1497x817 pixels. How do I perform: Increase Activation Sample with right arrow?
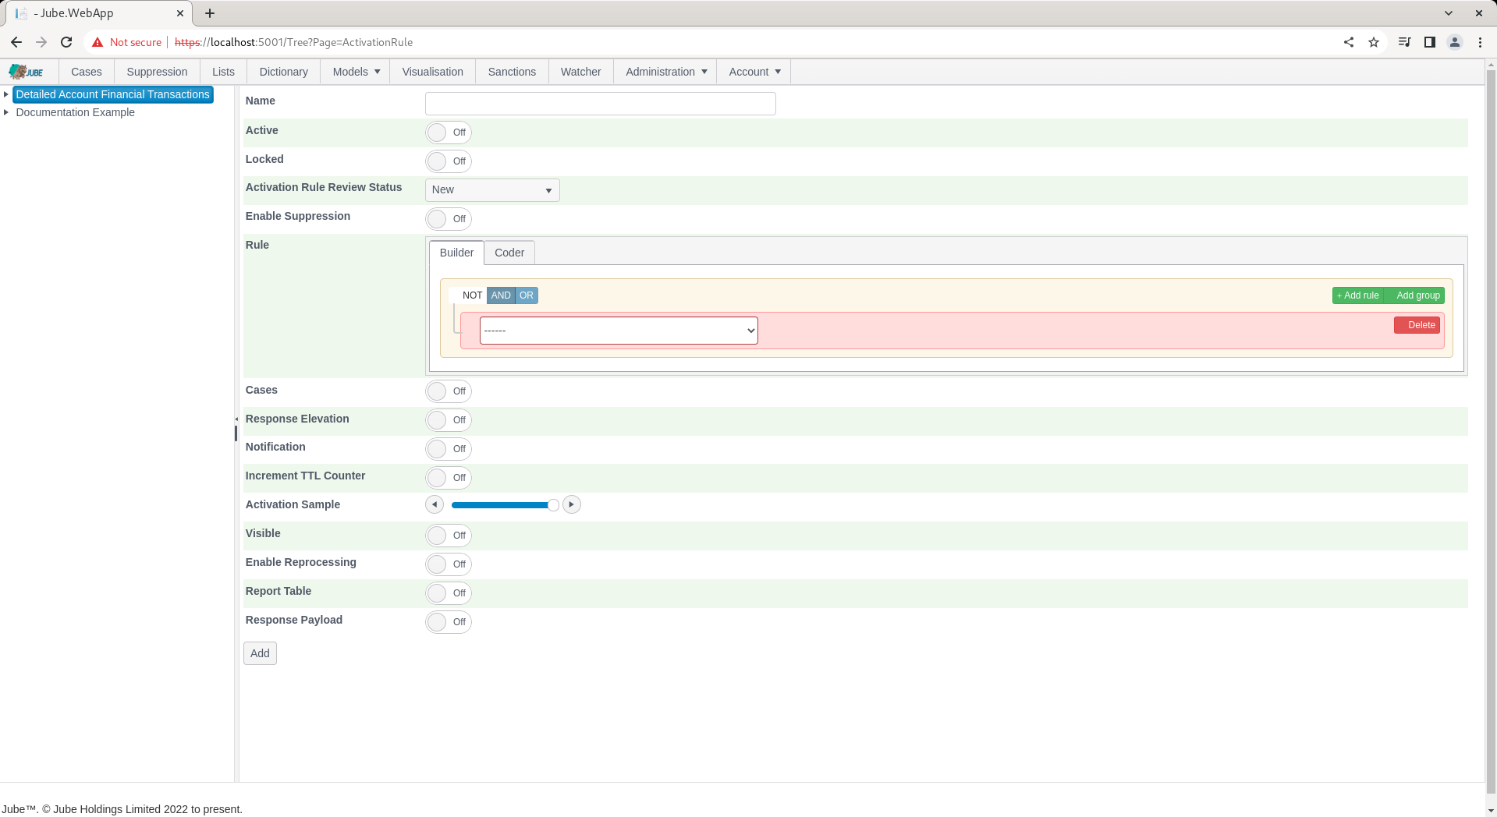[x=572, y=505]
